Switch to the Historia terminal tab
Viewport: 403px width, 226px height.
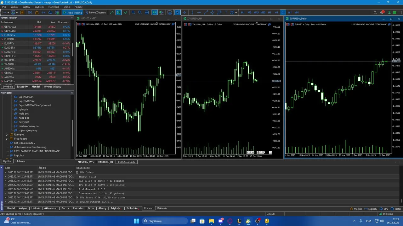[36, 208]
